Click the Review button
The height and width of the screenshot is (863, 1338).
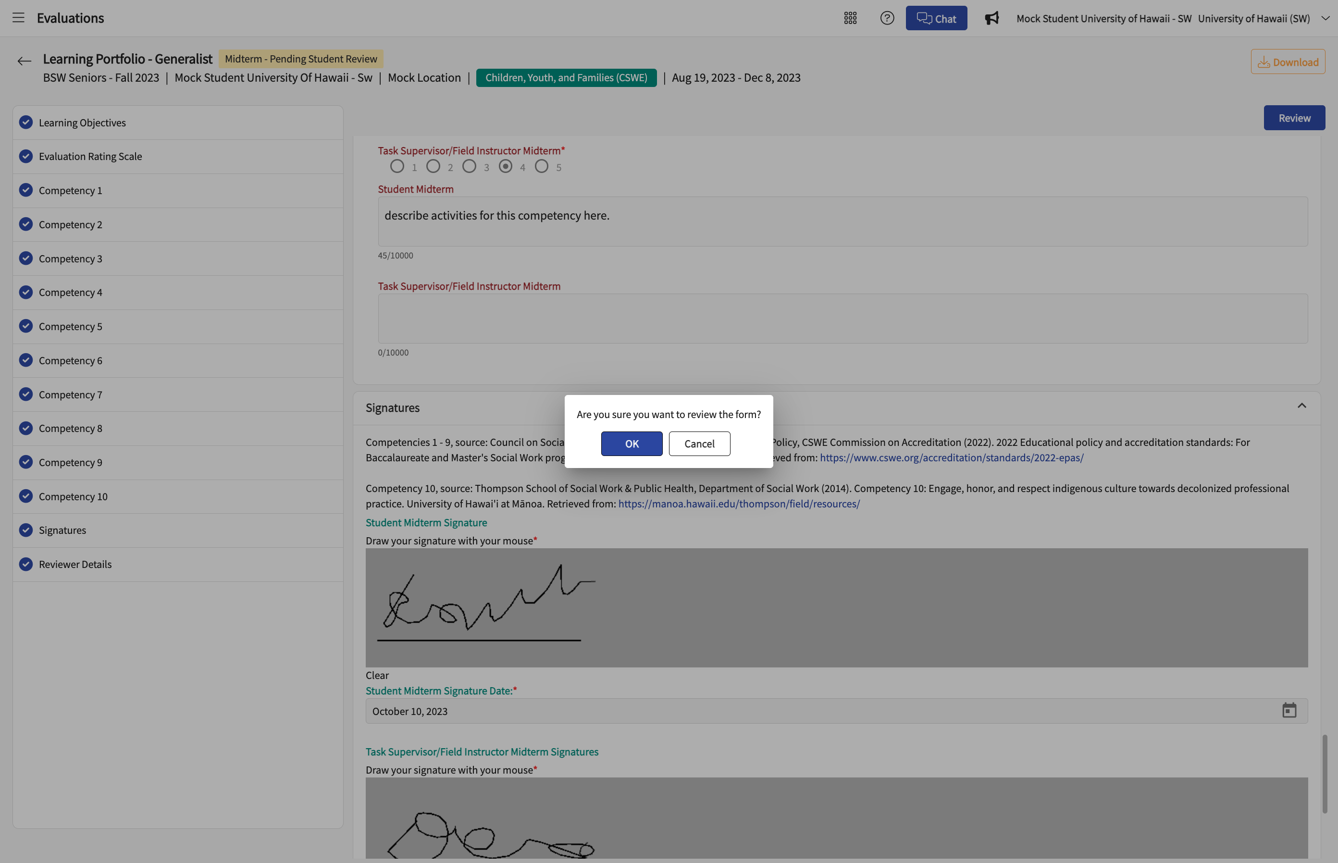tap(1294, 118)
